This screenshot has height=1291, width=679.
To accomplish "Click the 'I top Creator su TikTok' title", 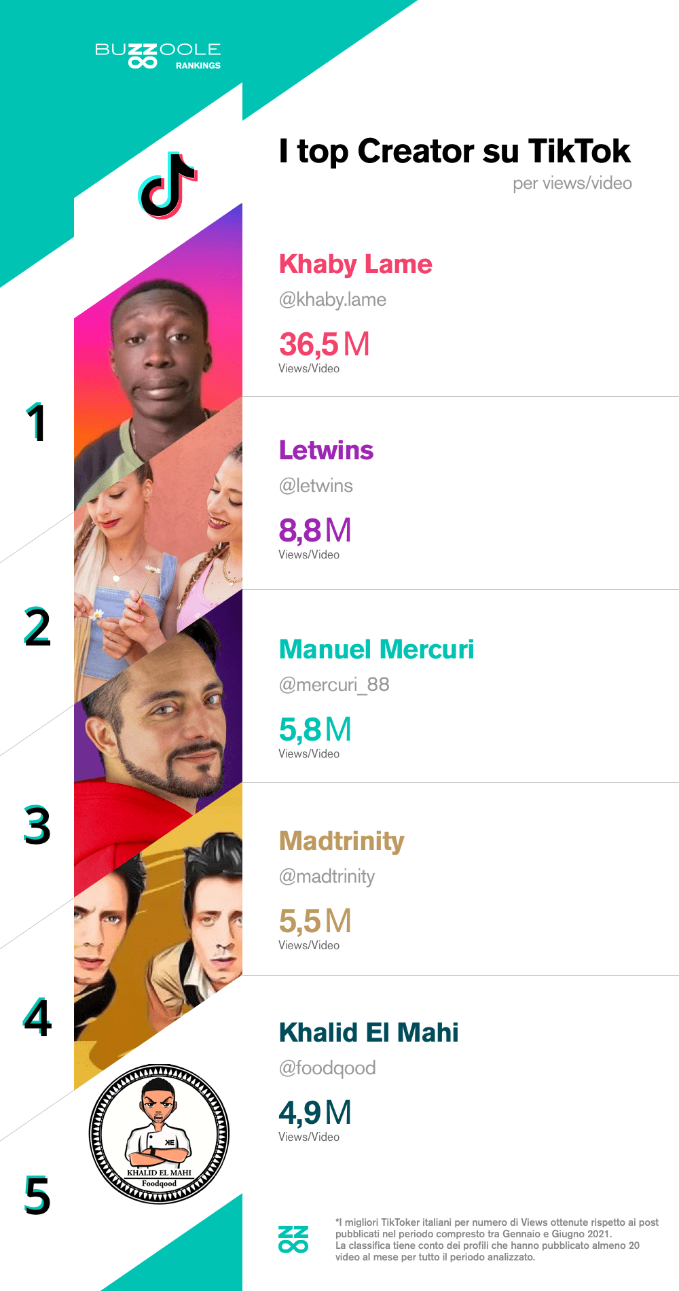I will tap(454, 151).
